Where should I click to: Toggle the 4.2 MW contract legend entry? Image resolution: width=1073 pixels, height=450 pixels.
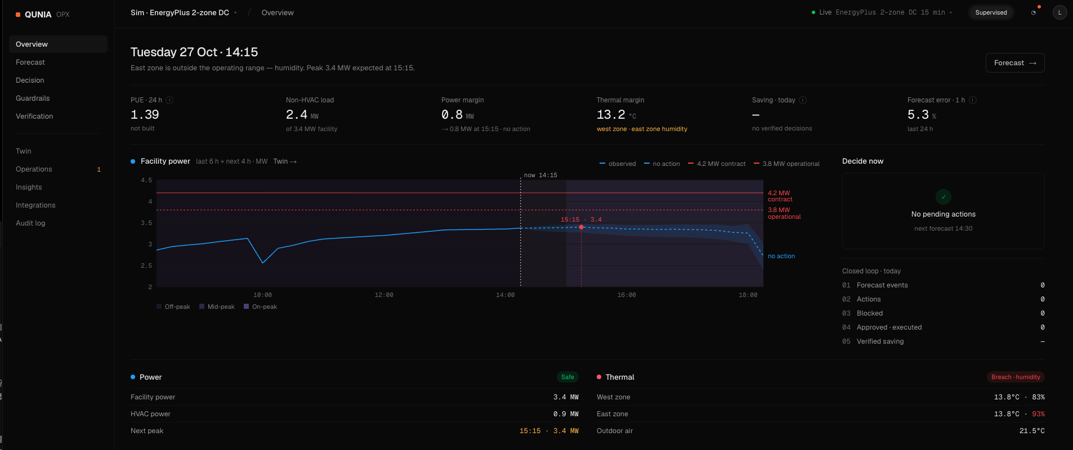717,164
